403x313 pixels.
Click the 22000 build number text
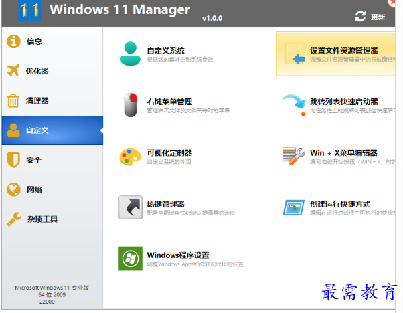click(47, 302)
